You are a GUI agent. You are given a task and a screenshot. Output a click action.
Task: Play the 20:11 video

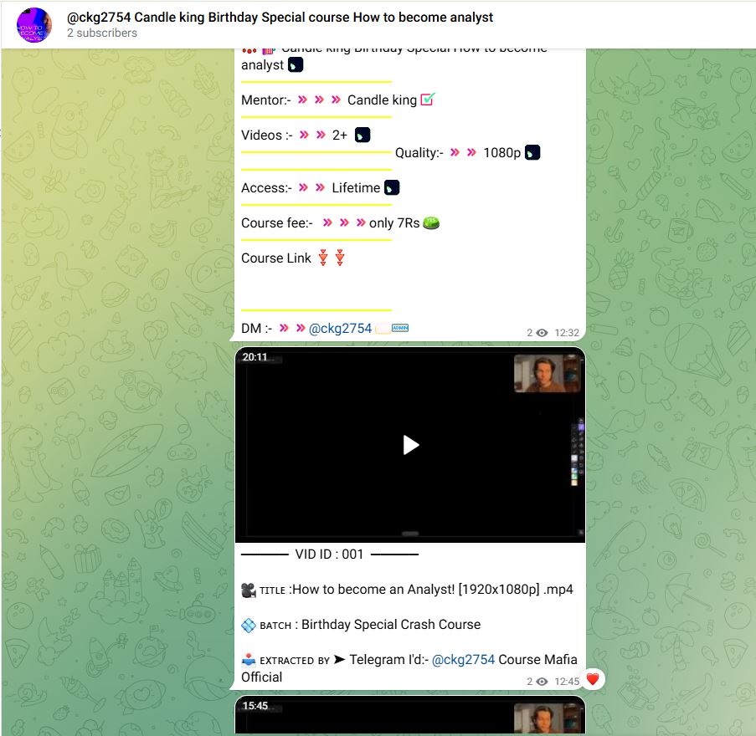(410, 445)
